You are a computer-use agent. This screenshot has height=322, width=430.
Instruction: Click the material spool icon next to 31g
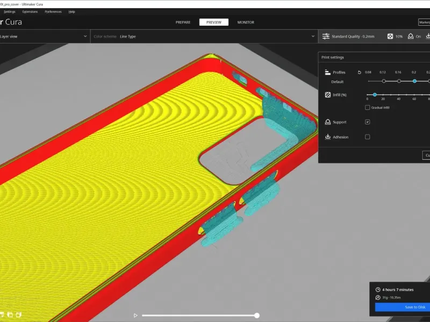[378, 297]
